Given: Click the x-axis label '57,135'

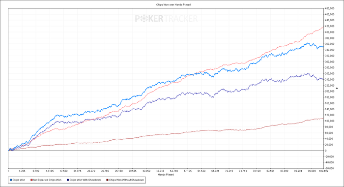Looking at the screenshot, I should (x=188, y=171).
